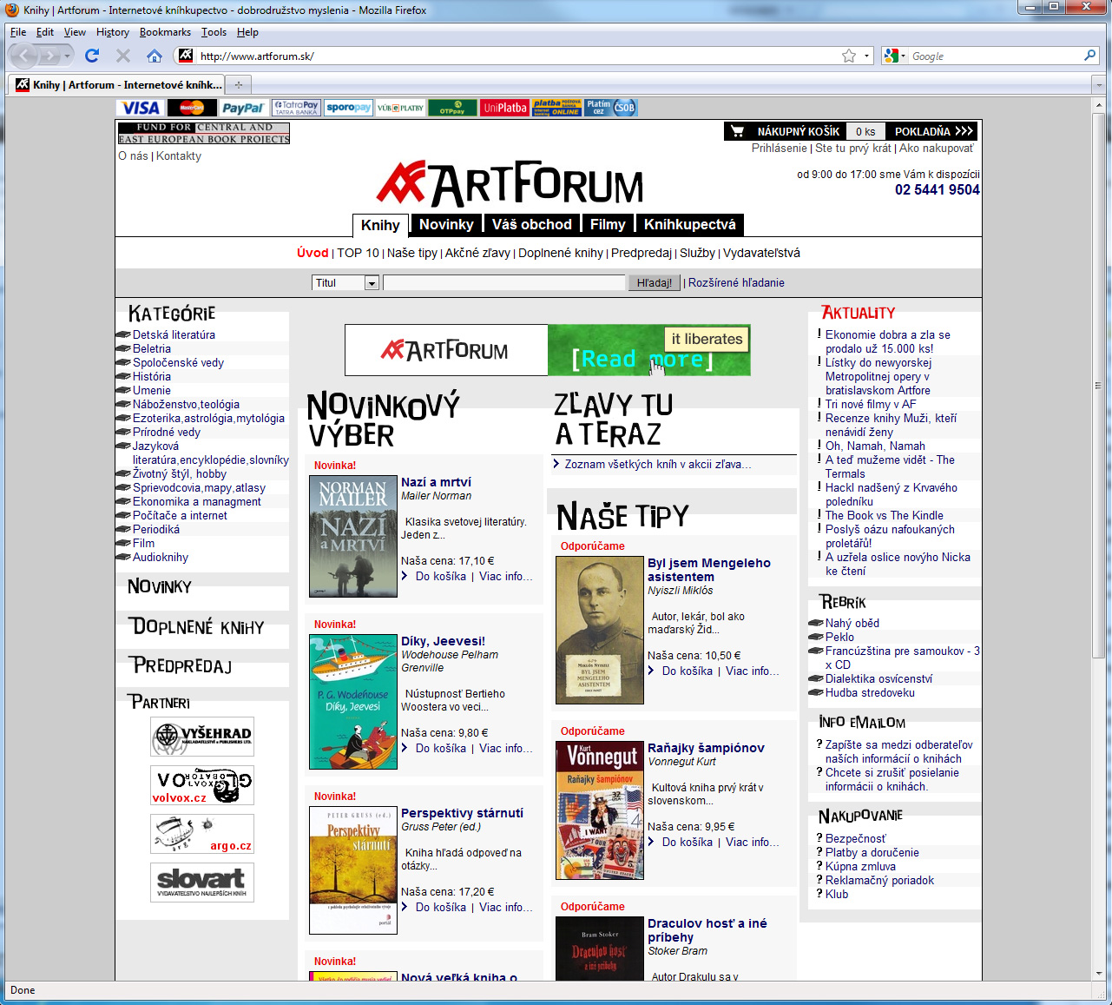This screenshot has width=1112, height=1005.
Task: Open the Raňajky šampiónov book cover
Action: (600, 810)
